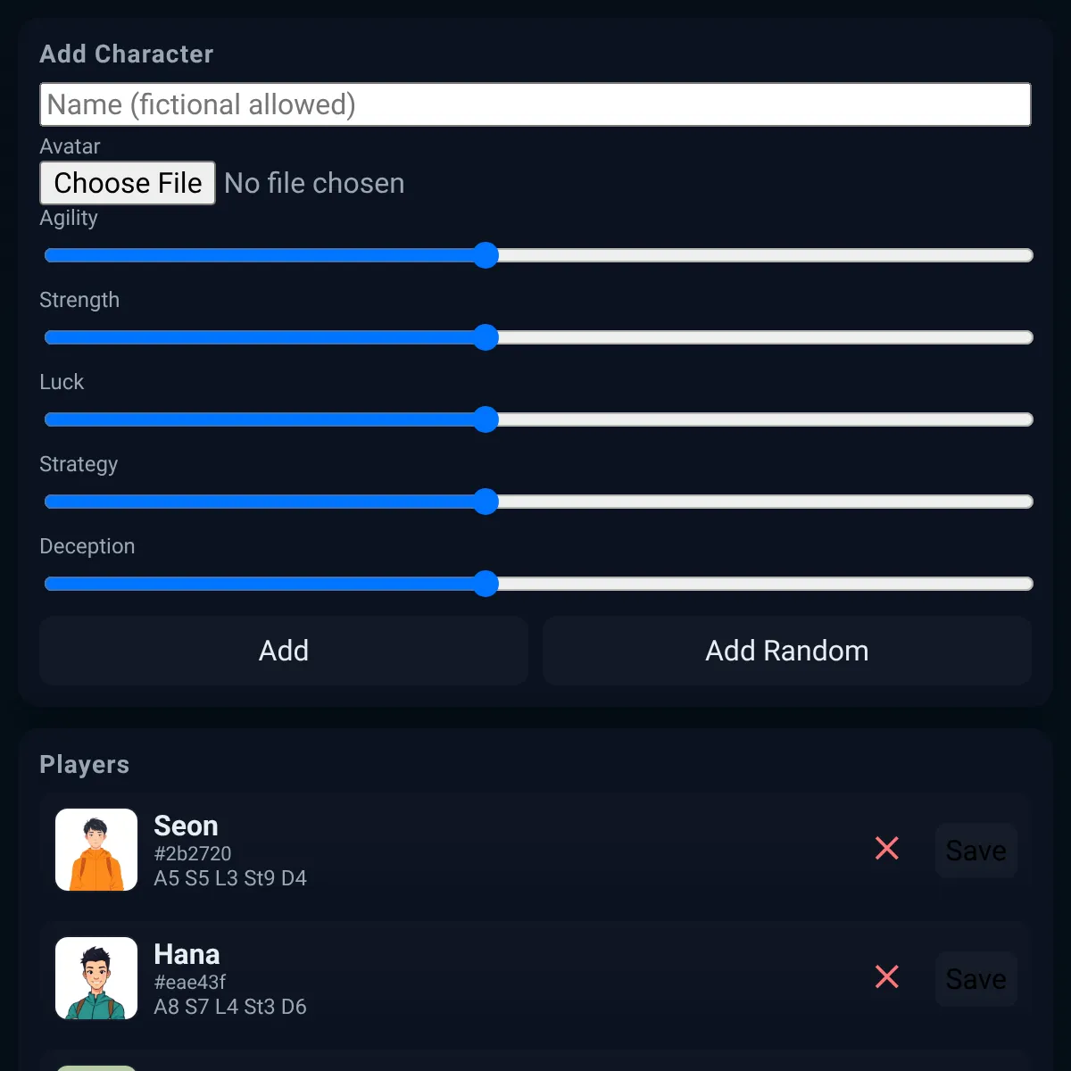Click Hana's avatar thumbnail

[96, 978]
